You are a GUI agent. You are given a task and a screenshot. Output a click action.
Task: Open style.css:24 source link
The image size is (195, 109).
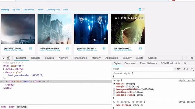[186, 81]
